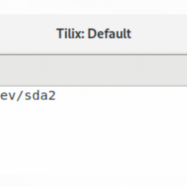Click the slash in the '/sda2' path

coord(20,96)
